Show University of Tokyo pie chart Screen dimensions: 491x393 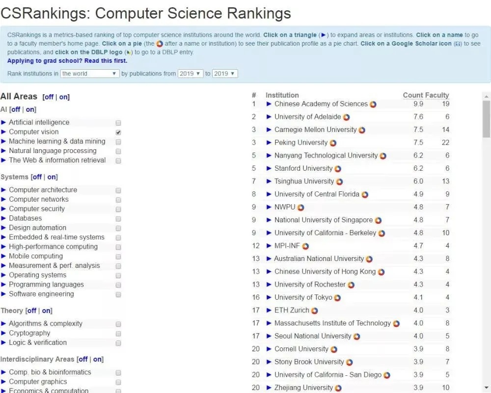[337, 298]
